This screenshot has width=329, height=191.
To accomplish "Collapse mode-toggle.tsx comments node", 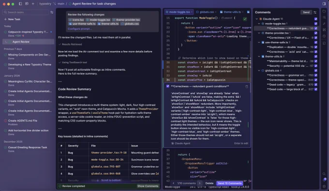I will click(259, 24).
